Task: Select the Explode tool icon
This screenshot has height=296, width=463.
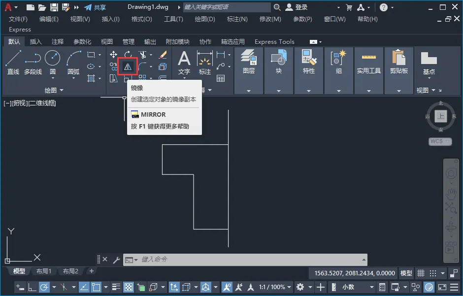Action: click(x=163, y=66)
